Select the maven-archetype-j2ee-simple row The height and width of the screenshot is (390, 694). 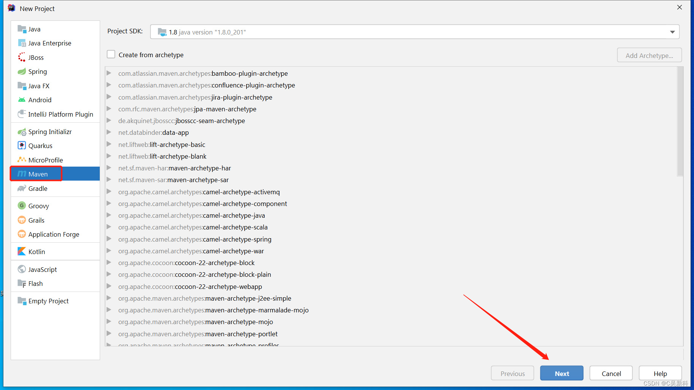coord(391,298)
